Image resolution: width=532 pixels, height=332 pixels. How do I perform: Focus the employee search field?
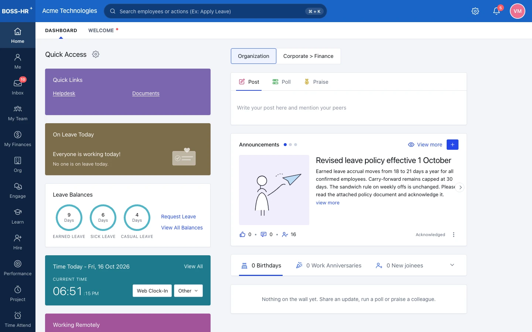(215, 11)
